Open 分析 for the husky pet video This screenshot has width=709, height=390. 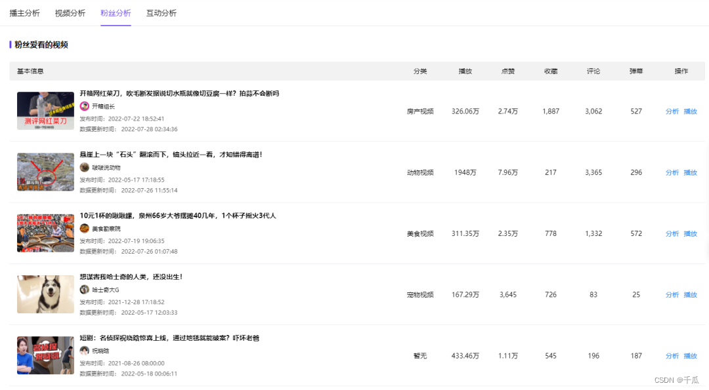click(672, 295)
